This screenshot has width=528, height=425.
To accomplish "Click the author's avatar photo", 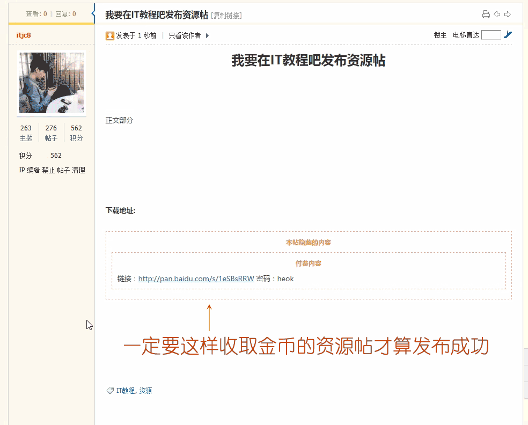I will point(52,83).
